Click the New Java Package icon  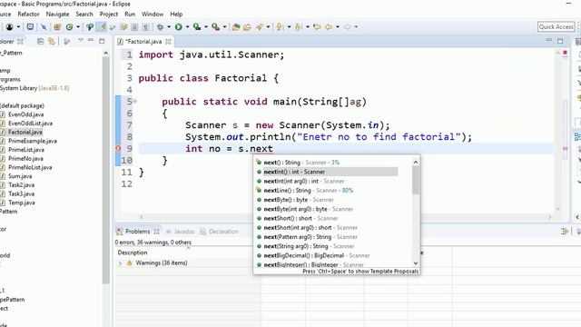pyautogui.click(x=57, y=26)
